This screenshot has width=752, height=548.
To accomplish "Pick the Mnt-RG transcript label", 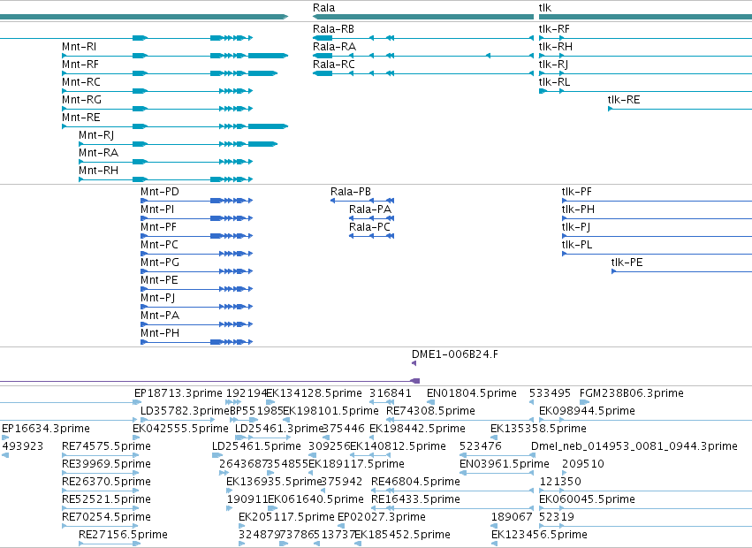I will (81, 100).
